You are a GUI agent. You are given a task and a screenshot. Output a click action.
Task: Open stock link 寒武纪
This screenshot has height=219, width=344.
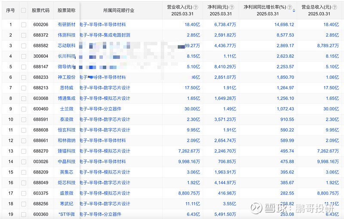(x=67, y=204)
